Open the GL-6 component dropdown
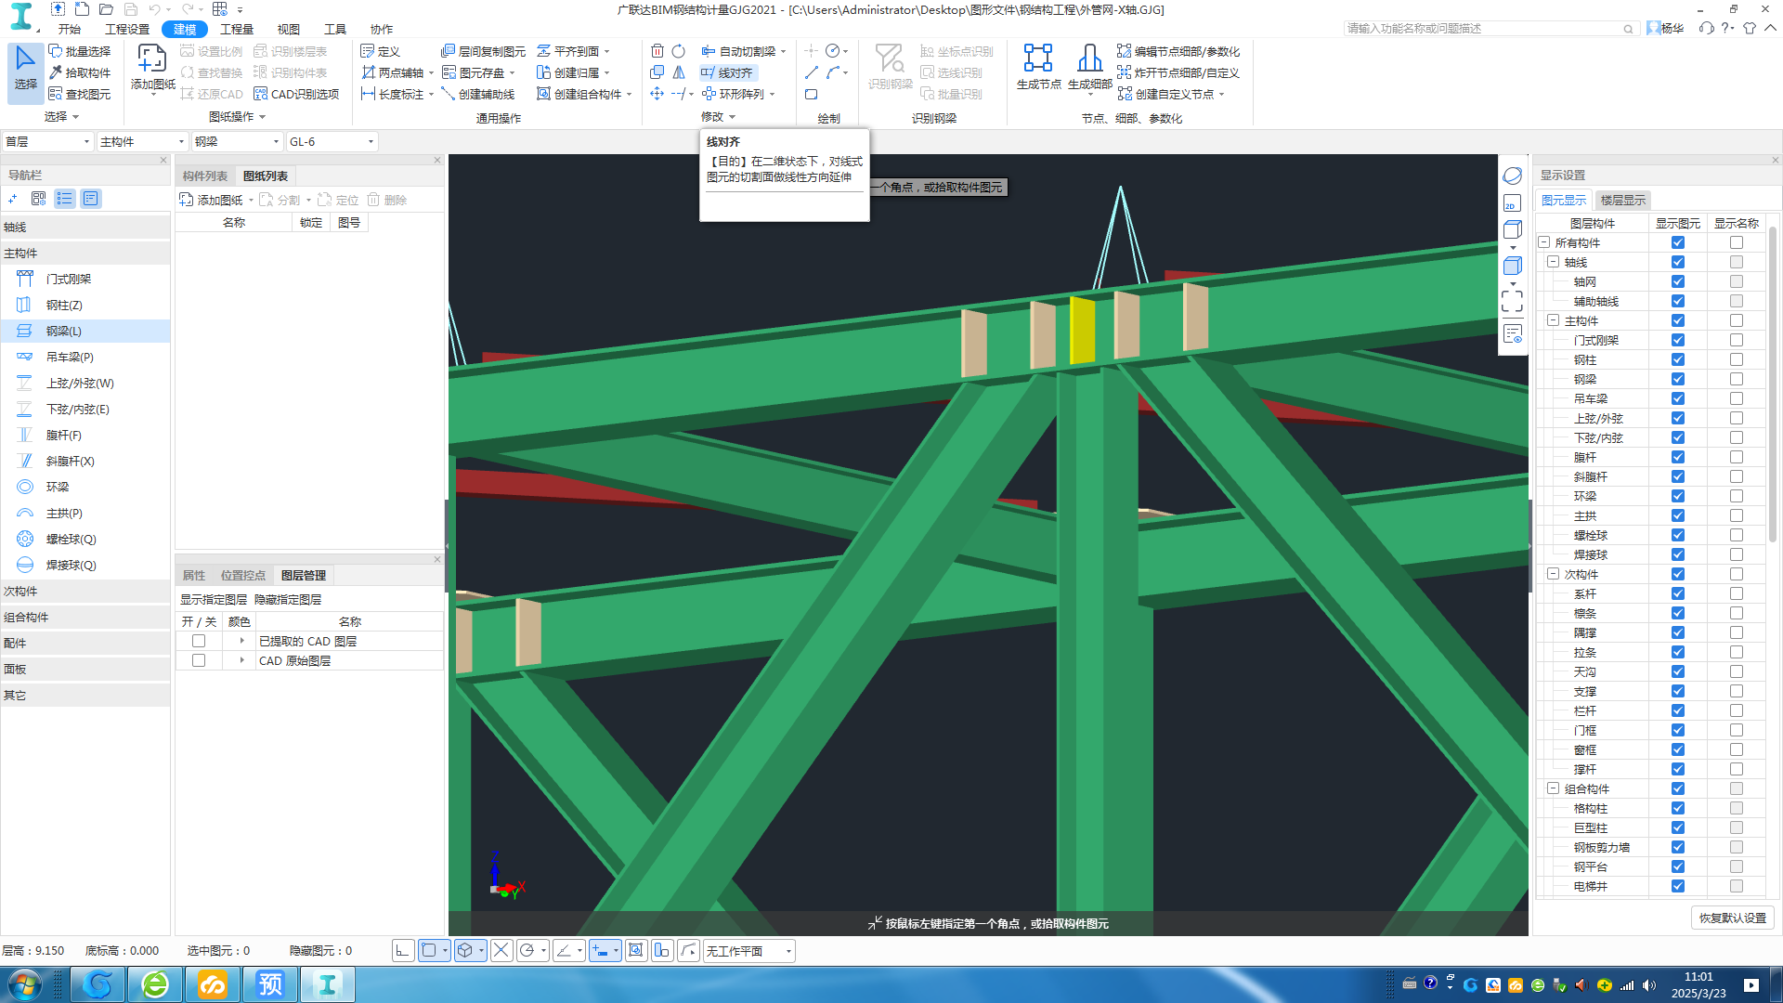 [x=332, y=141]
